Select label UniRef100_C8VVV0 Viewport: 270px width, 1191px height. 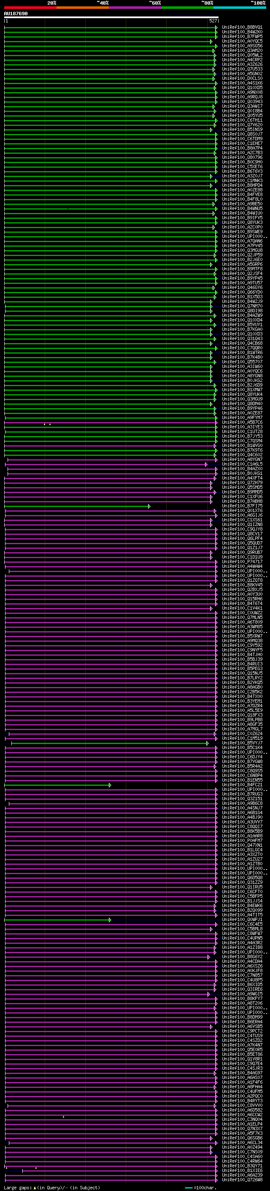coord(242,1105)
